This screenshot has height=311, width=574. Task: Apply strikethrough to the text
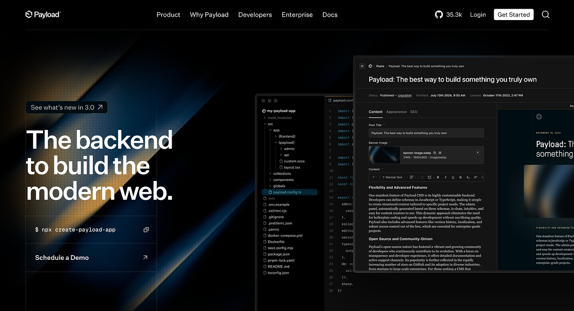(460, 177)
